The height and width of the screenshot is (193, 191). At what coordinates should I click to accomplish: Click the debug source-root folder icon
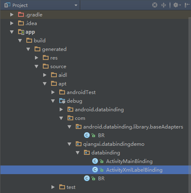[62, 101]
